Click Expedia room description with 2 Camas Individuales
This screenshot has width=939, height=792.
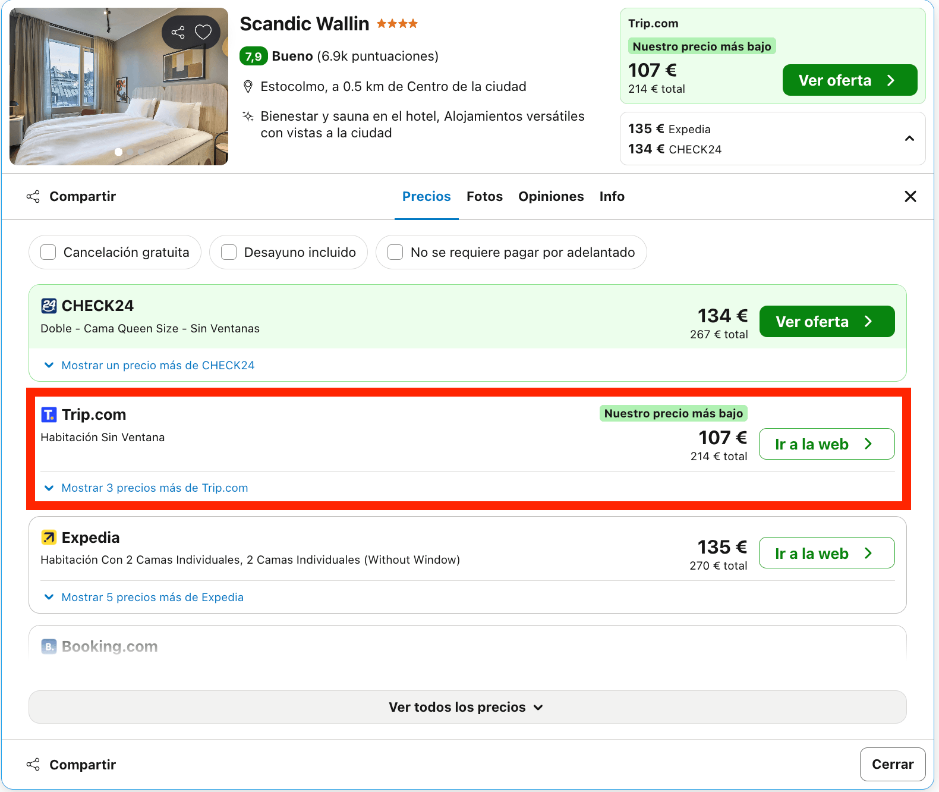click(x=250, y=560)
